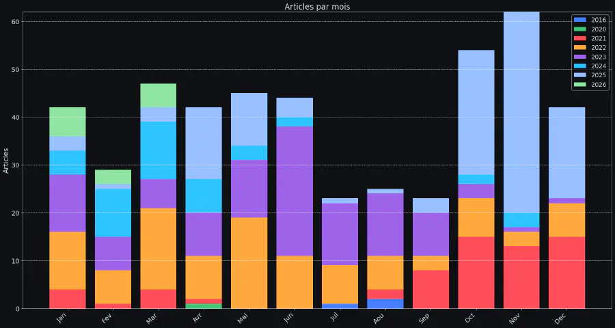Click the Nov x-axis label
This screenshot has width=615, height=328.
click(517, 318)
